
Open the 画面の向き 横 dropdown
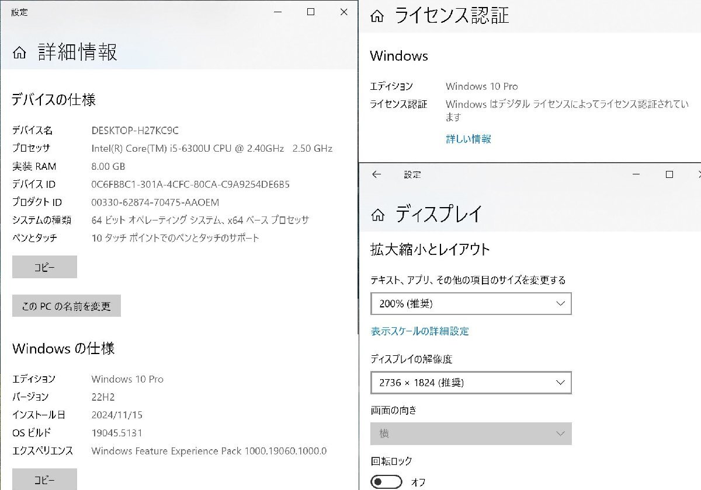tap(471, 434)
